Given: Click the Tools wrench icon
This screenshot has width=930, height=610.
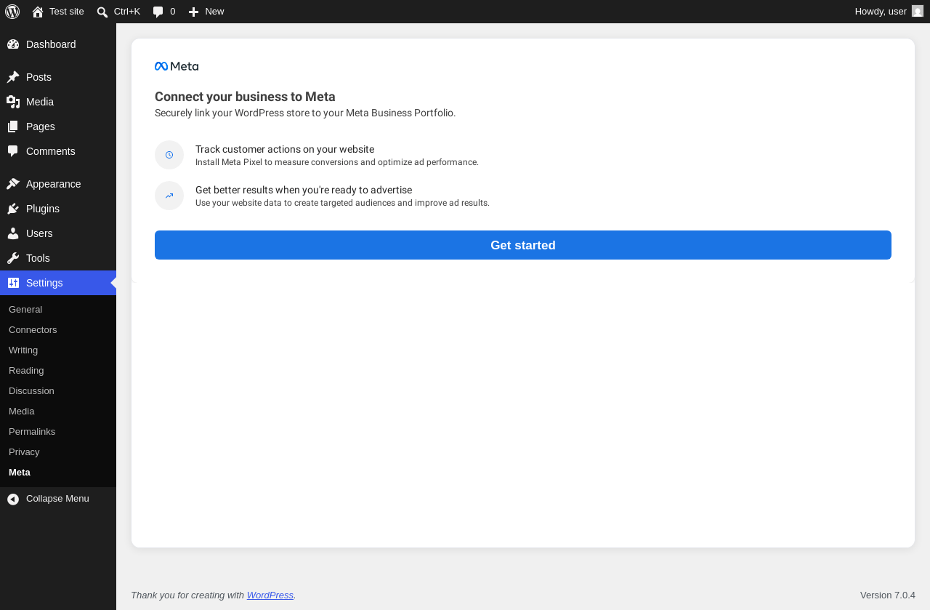Looking at the screenshot, I should click(x=13, y=258).
